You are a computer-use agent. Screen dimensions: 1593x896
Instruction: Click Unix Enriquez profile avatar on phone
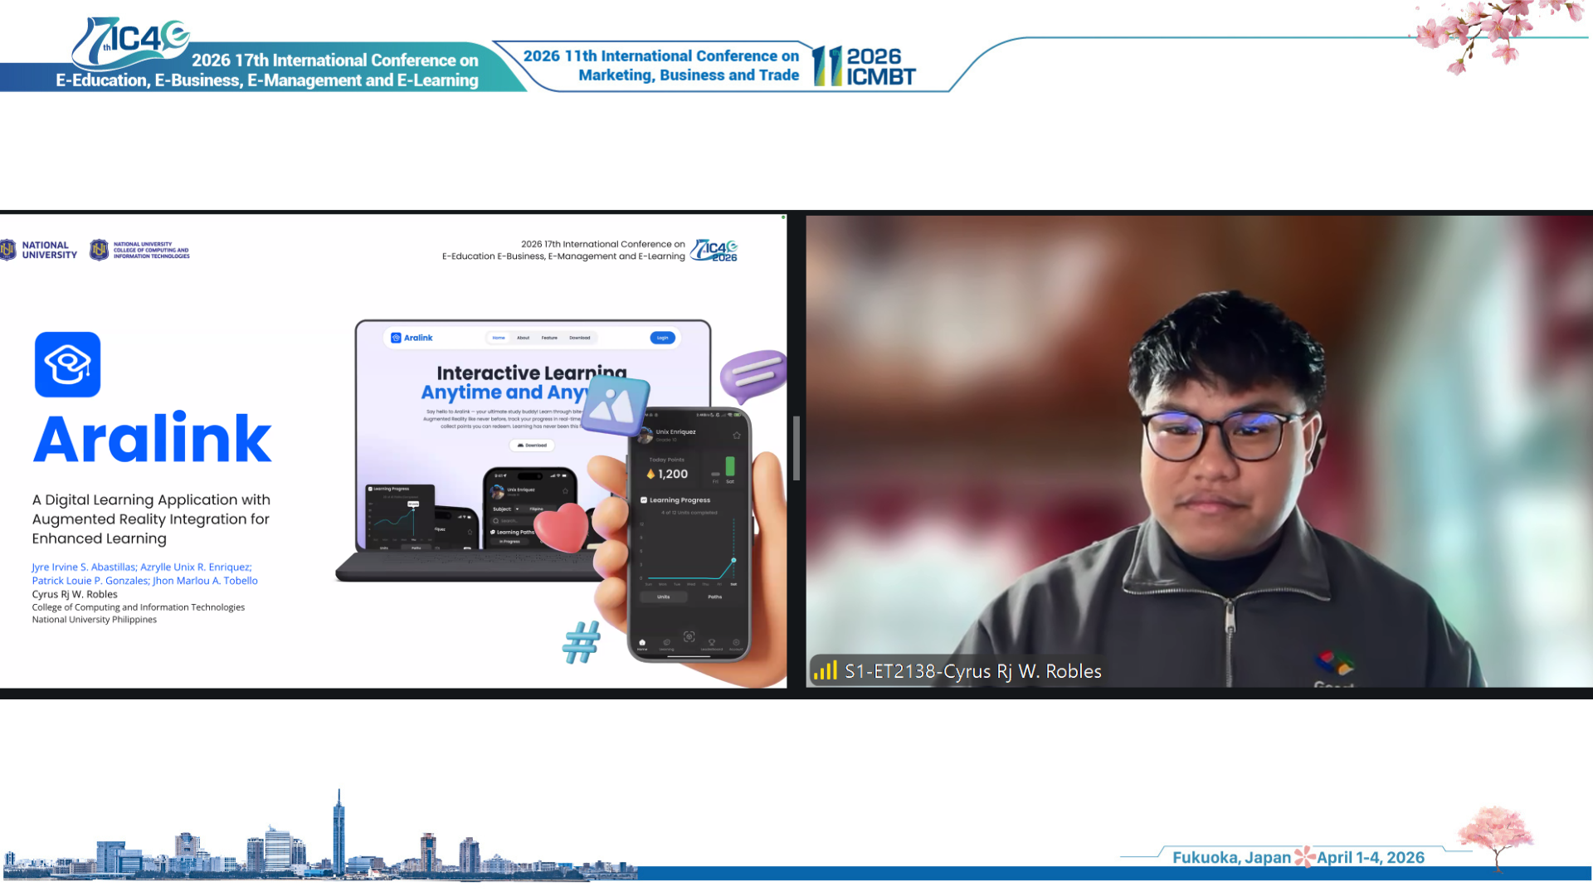coord(645,434)
